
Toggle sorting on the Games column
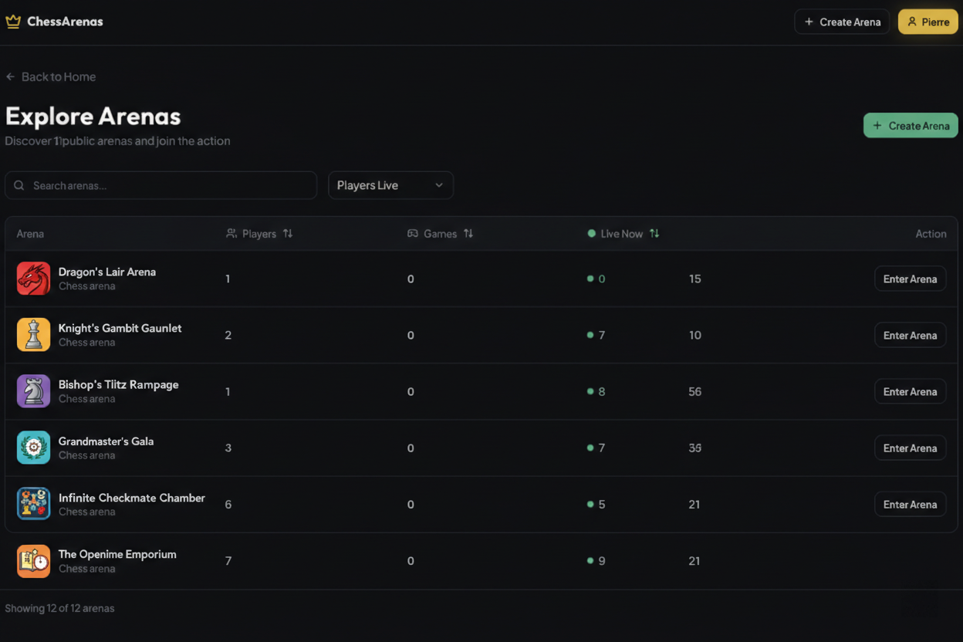click(x=468, y=233)
